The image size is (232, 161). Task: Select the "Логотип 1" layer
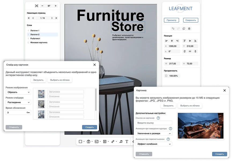(35, 31)
